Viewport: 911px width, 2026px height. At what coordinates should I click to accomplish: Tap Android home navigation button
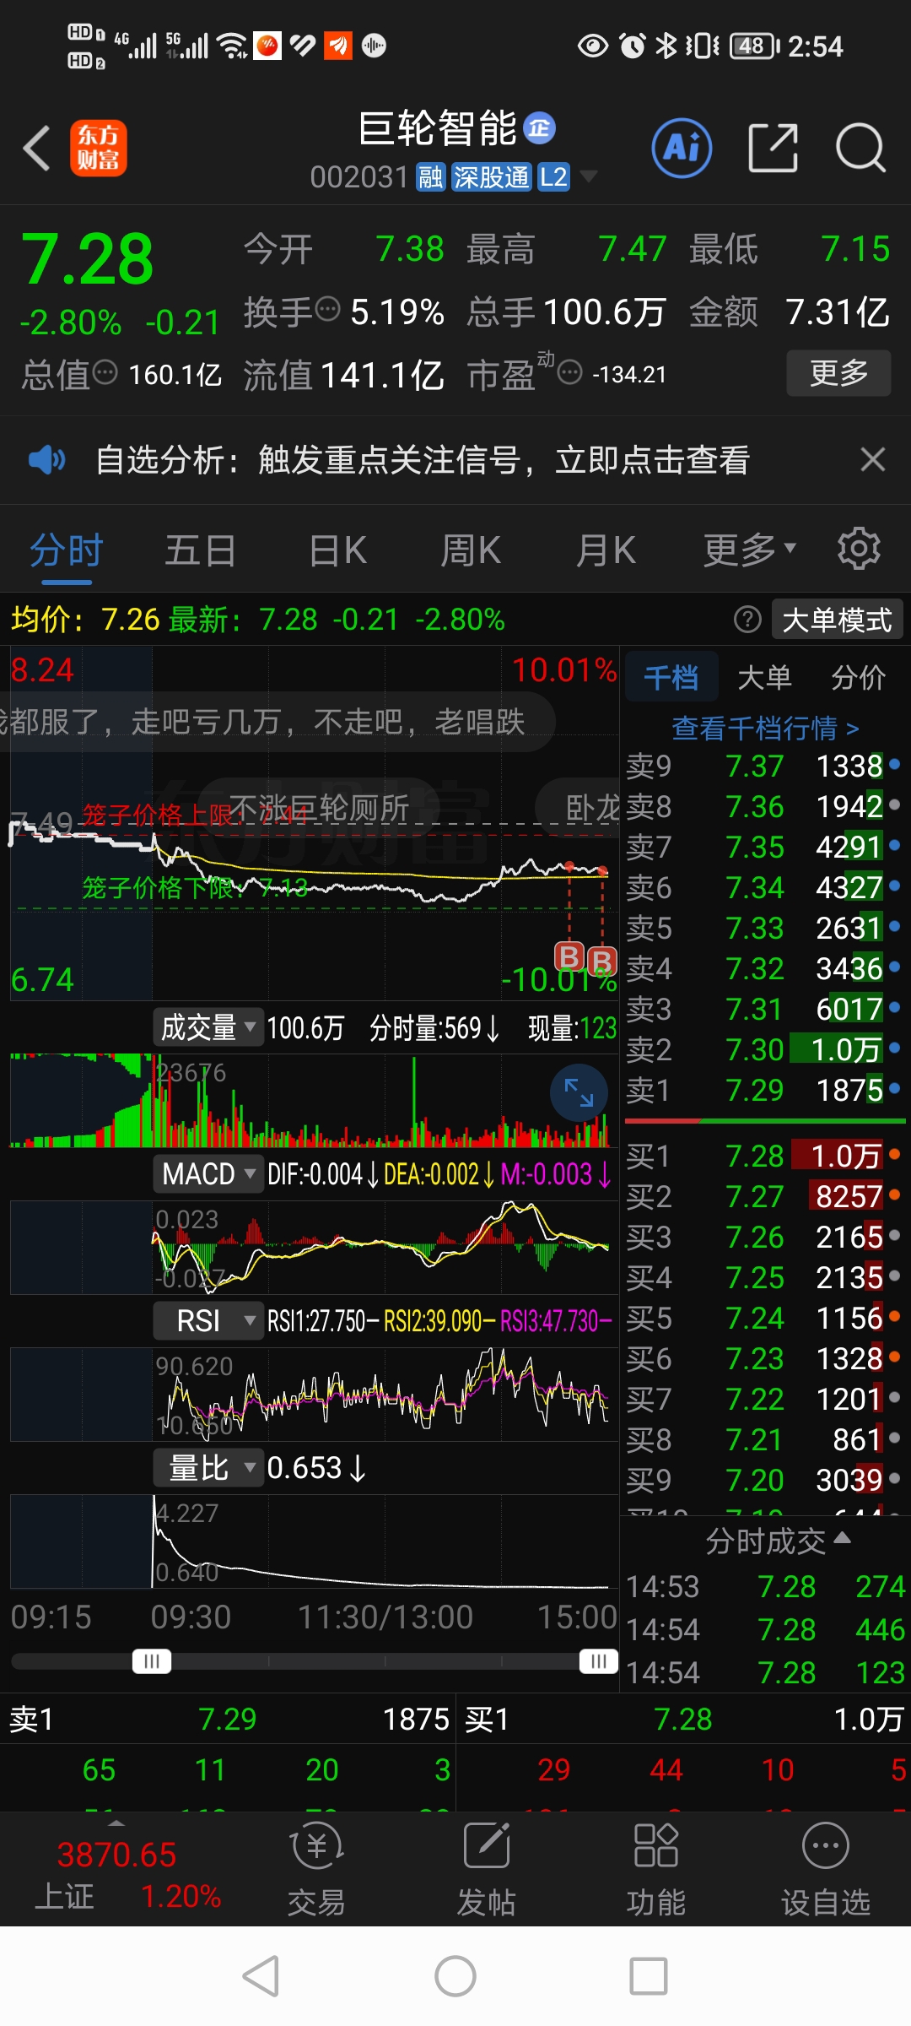(x=455, y=1976)
